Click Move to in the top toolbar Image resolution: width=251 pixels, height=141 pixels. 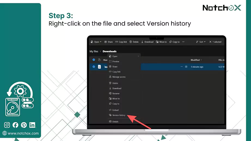point(161,42)
